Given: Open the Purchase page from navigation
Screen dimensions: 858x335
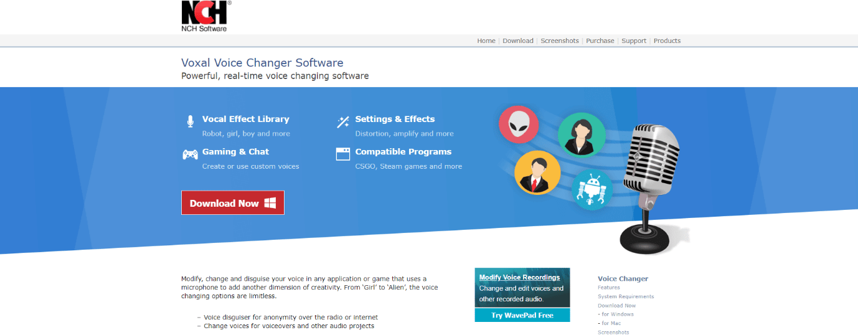Looking at the screenshot, I should coord(600,41).
